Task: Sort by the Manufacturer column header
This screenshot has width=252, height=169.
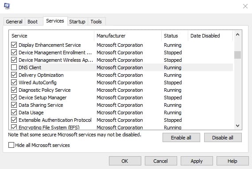Action: coord(128,36)
